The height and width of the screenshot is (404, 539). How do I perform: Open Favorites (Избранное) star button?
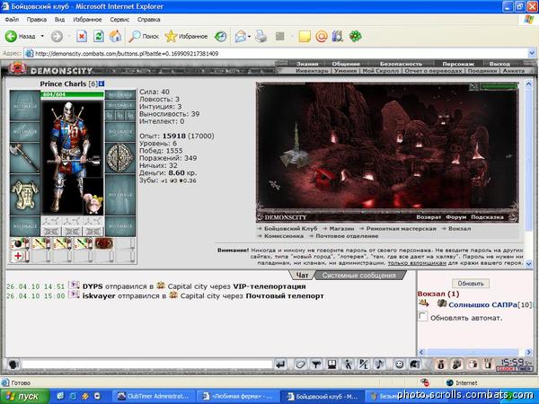pos(186,36)
